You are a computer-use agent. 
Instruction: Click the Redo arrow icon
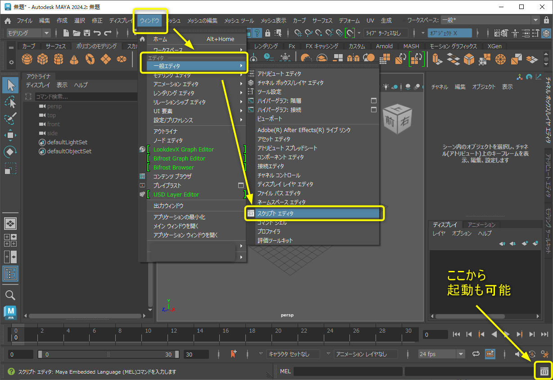[107, 33]
